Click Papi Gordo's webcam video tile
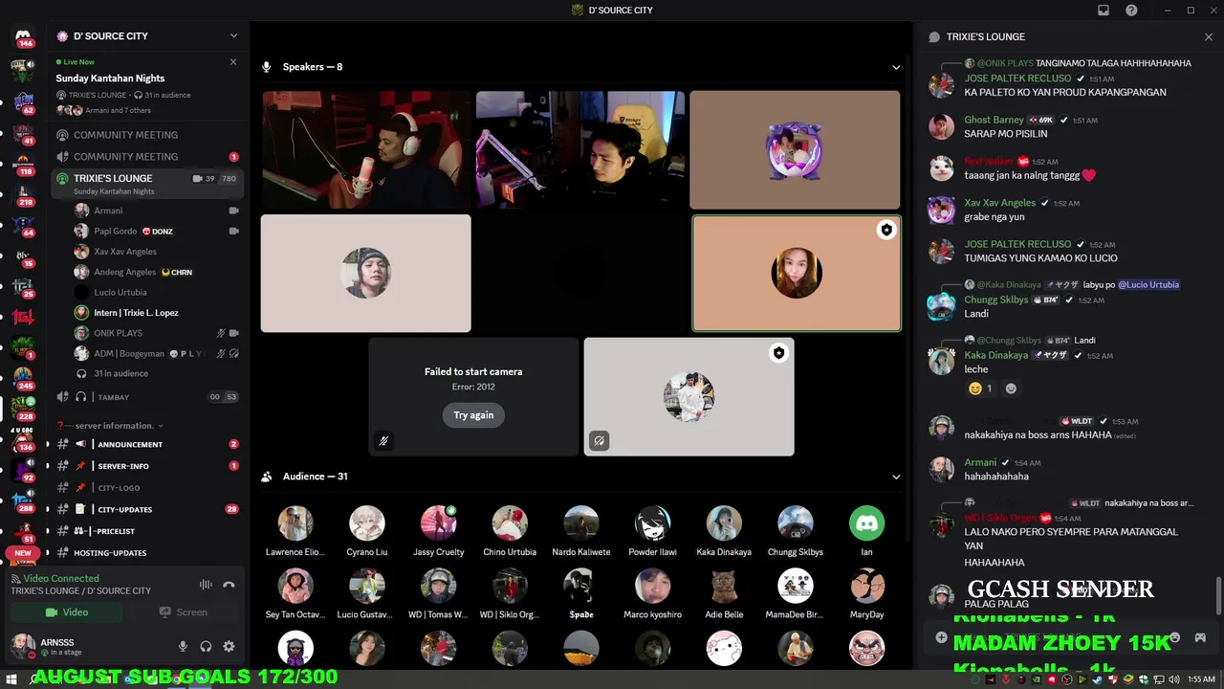Image resolution: width=1224 pixels, height=689 pixels. [x=580, y=149]
